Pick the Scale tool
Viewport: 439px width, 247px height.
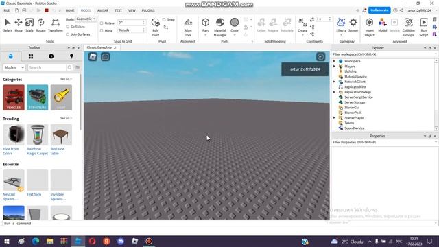[x=29, y=25]
